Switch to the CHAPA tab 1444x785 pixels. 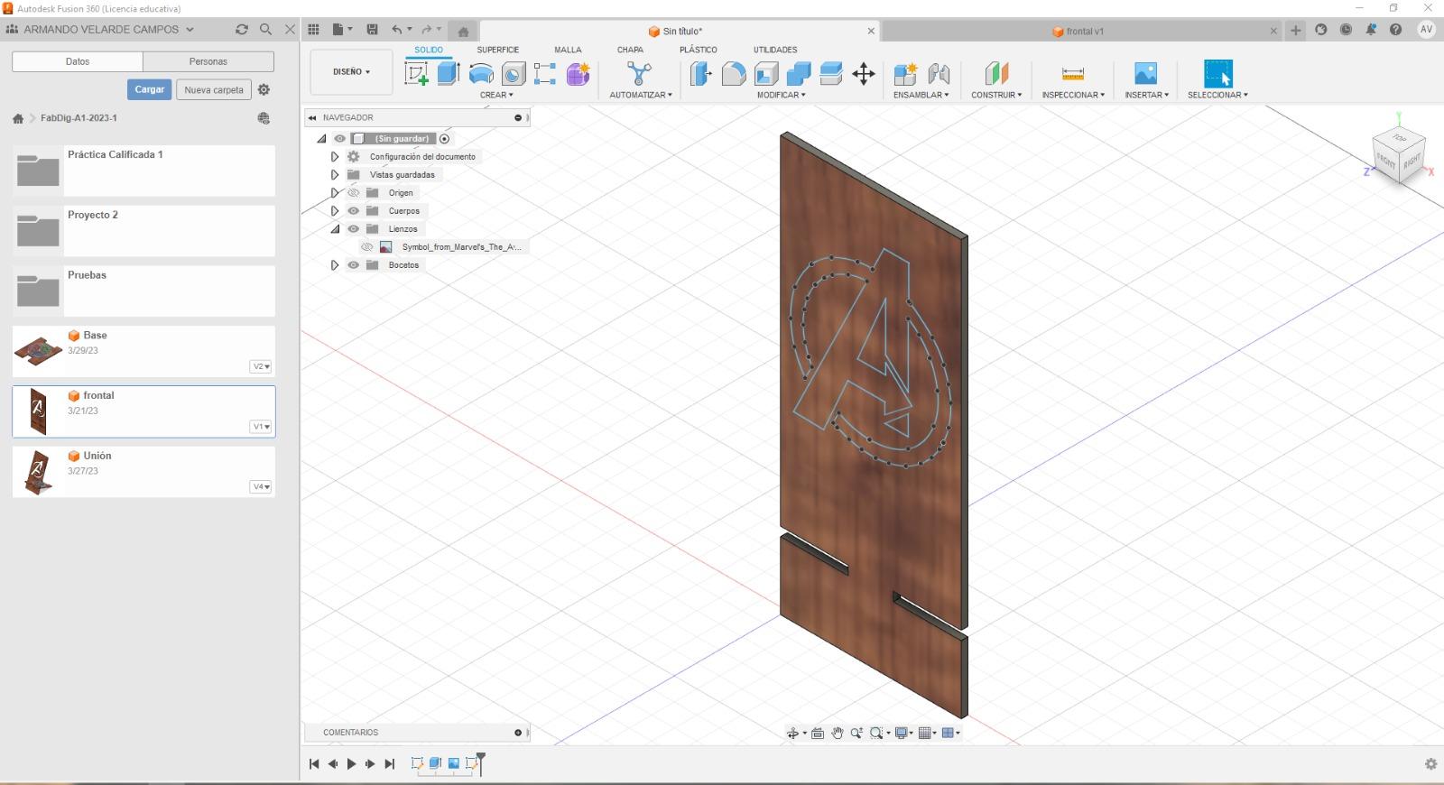point(630,51)
